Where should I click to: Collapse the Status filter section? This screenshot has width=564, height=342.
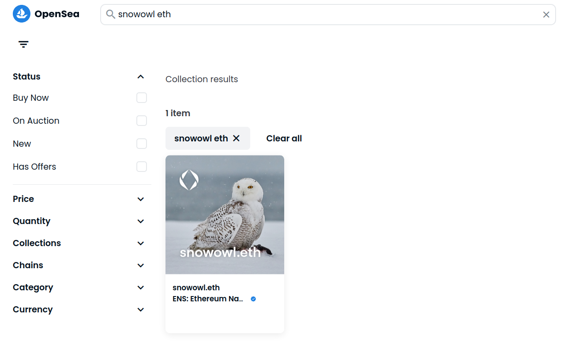pos(141,77)
